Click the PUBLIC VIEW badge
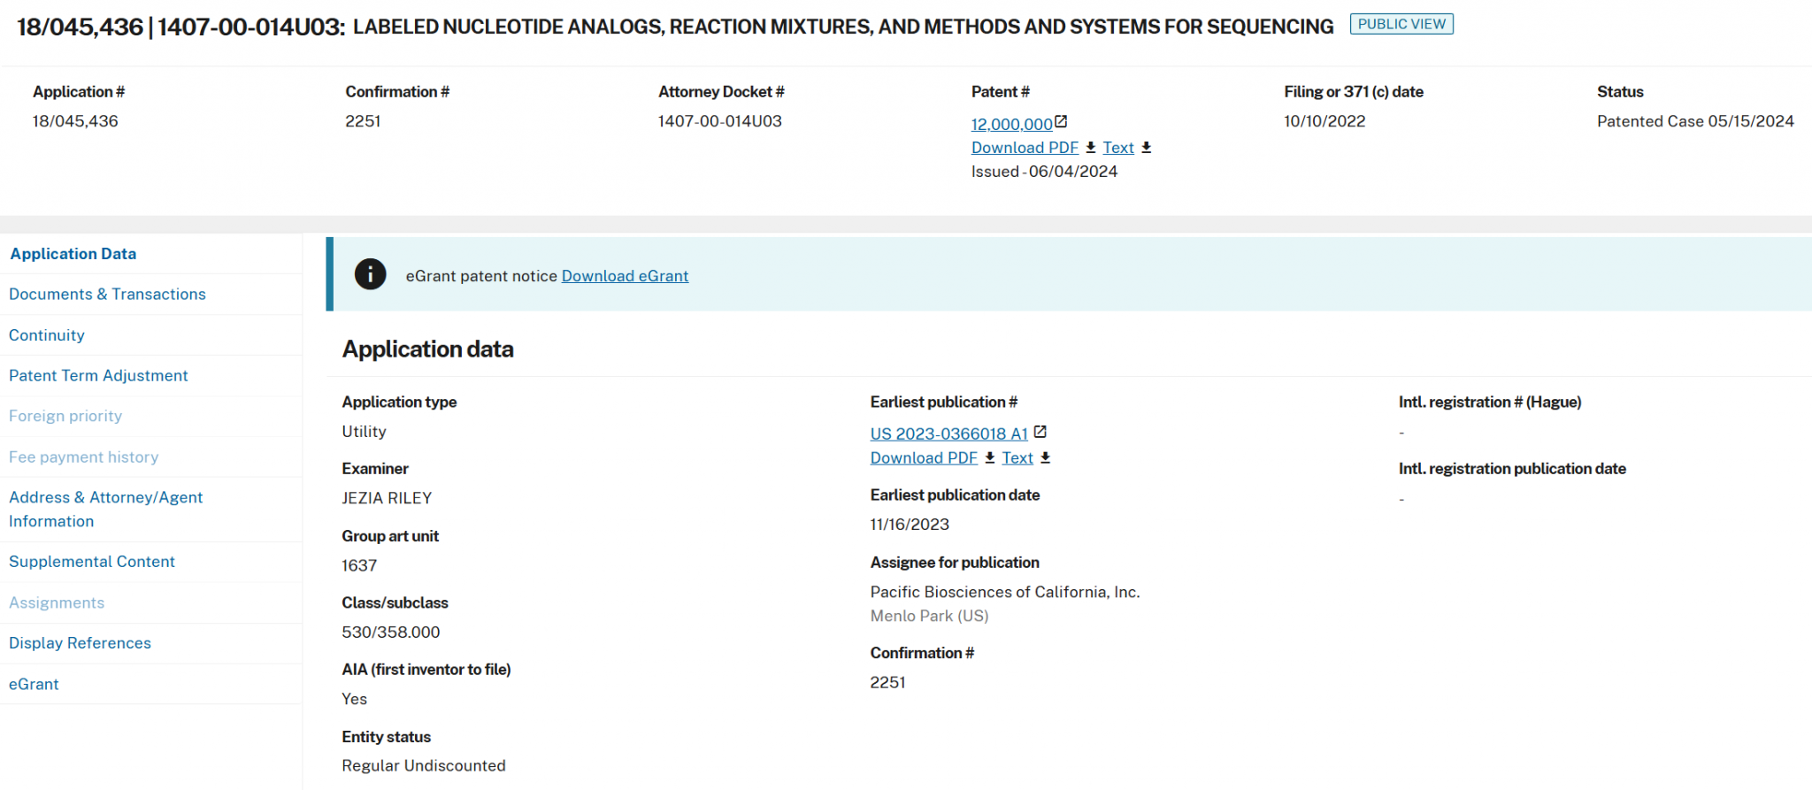Screen dimensions: 1812x790 [1401, 24]
